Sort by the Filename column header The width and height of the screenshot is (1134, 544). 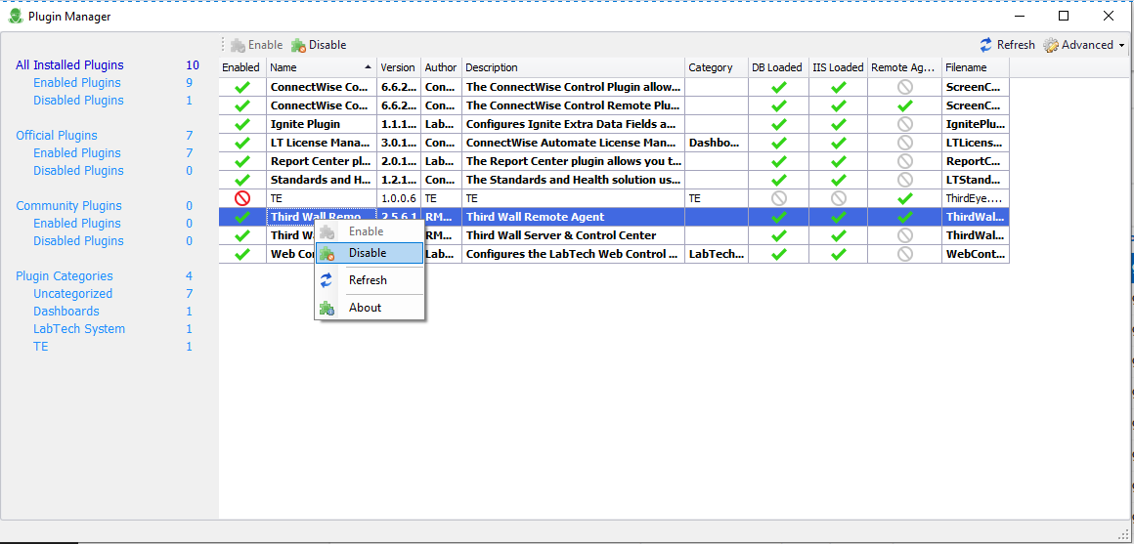tap(976, 67)
